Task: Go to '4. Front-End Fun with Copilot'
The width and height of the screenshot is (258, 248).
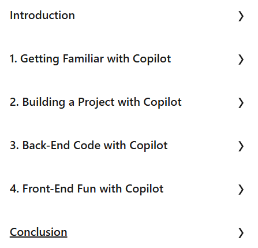Action: click(x=87, y=189)
